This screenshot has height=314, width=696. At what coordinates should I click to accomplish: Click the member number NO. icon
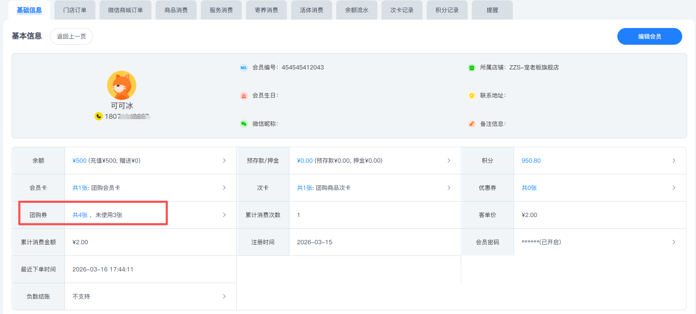point(244,68)
